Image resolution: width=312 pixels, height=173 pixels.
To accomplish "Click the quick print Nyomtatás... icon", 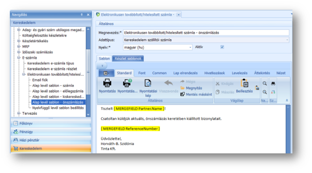I will [x=127, y=83].
